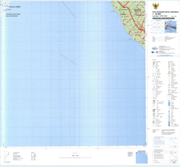This screenshot has width=180, height=167.
Task: Click the mapping agency logo
Action: click(154, 48)
